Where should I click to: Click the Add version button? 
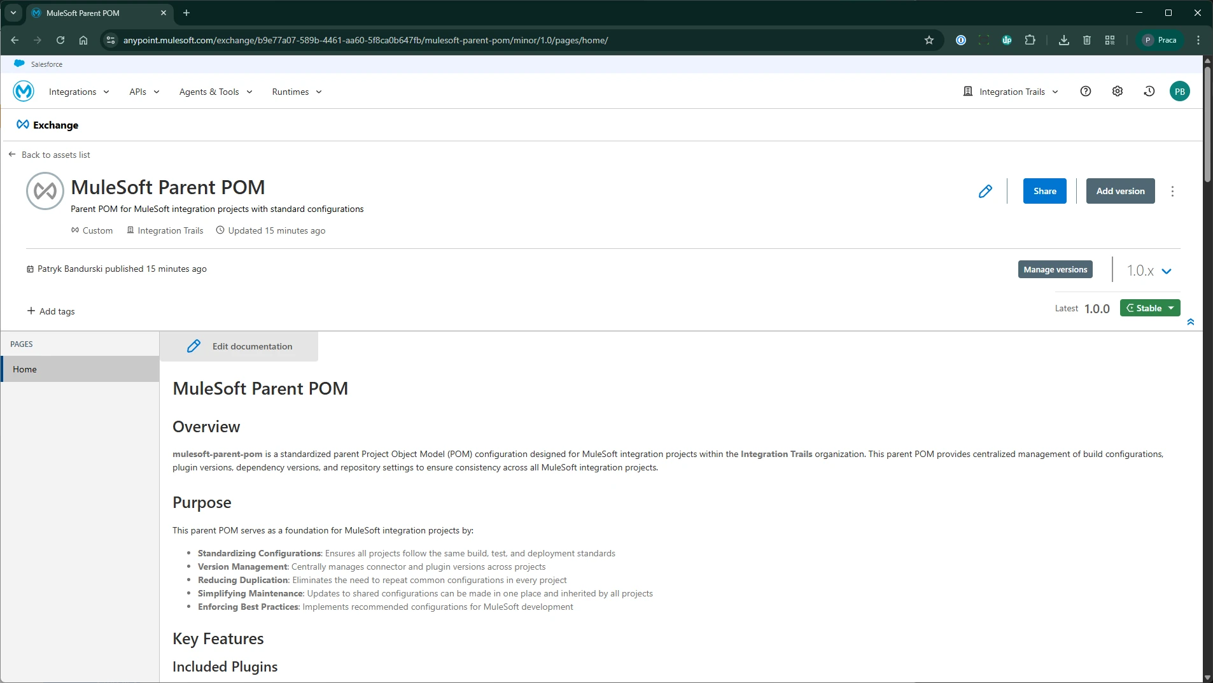click(1120, 191)
